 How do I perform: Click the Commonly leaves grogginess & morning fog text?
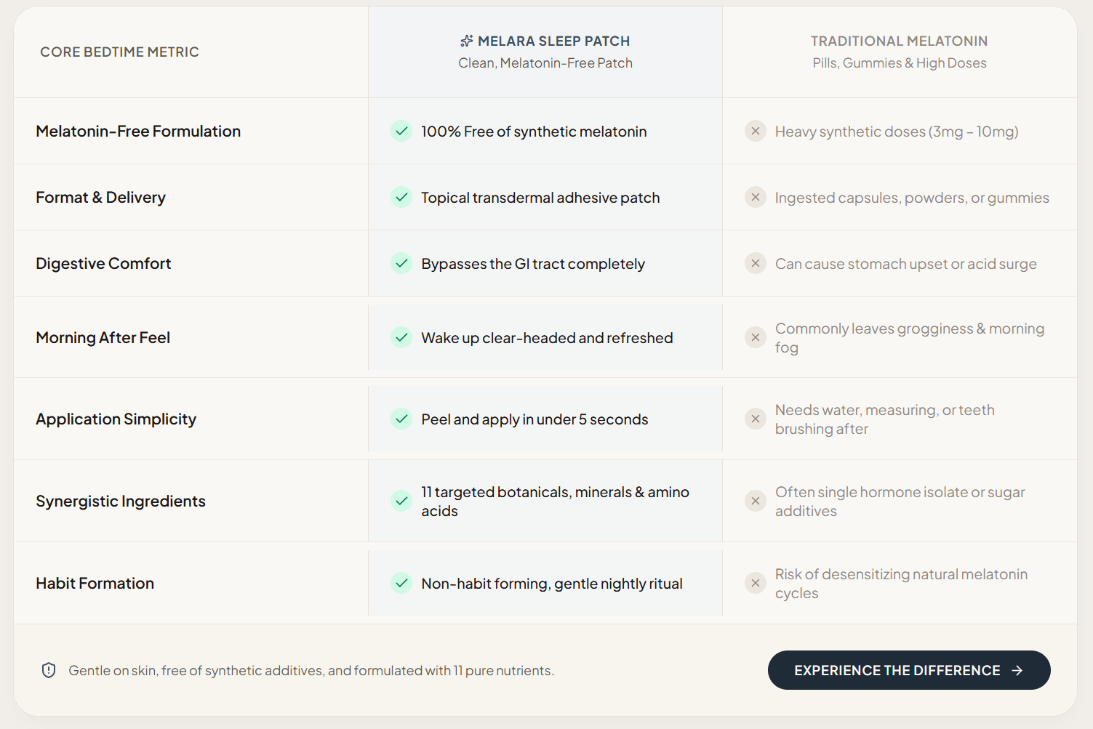[x=910, y=338]
